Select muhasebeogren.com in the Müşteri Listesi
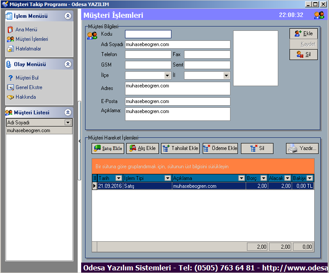Screen dimensions: 329x273 (39, 130)
